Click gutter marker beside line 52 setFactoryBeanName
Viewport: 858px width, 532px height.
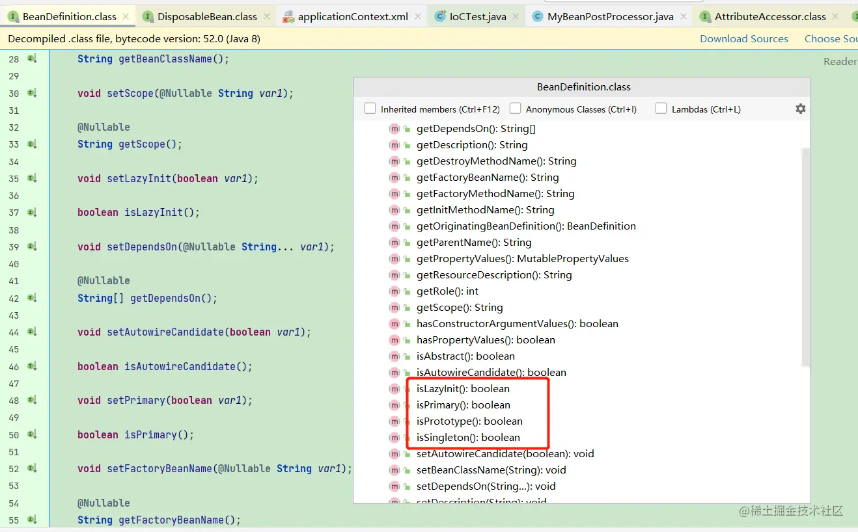32,468
